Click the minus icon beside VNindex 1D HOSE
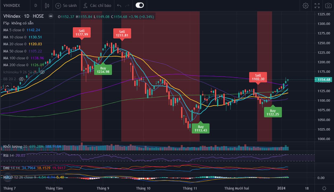 [x=51, y=16]
